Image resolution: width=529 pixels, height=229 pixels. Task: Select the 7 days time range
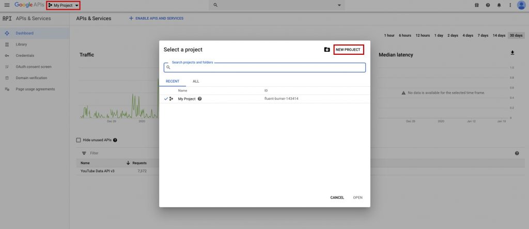483,36
